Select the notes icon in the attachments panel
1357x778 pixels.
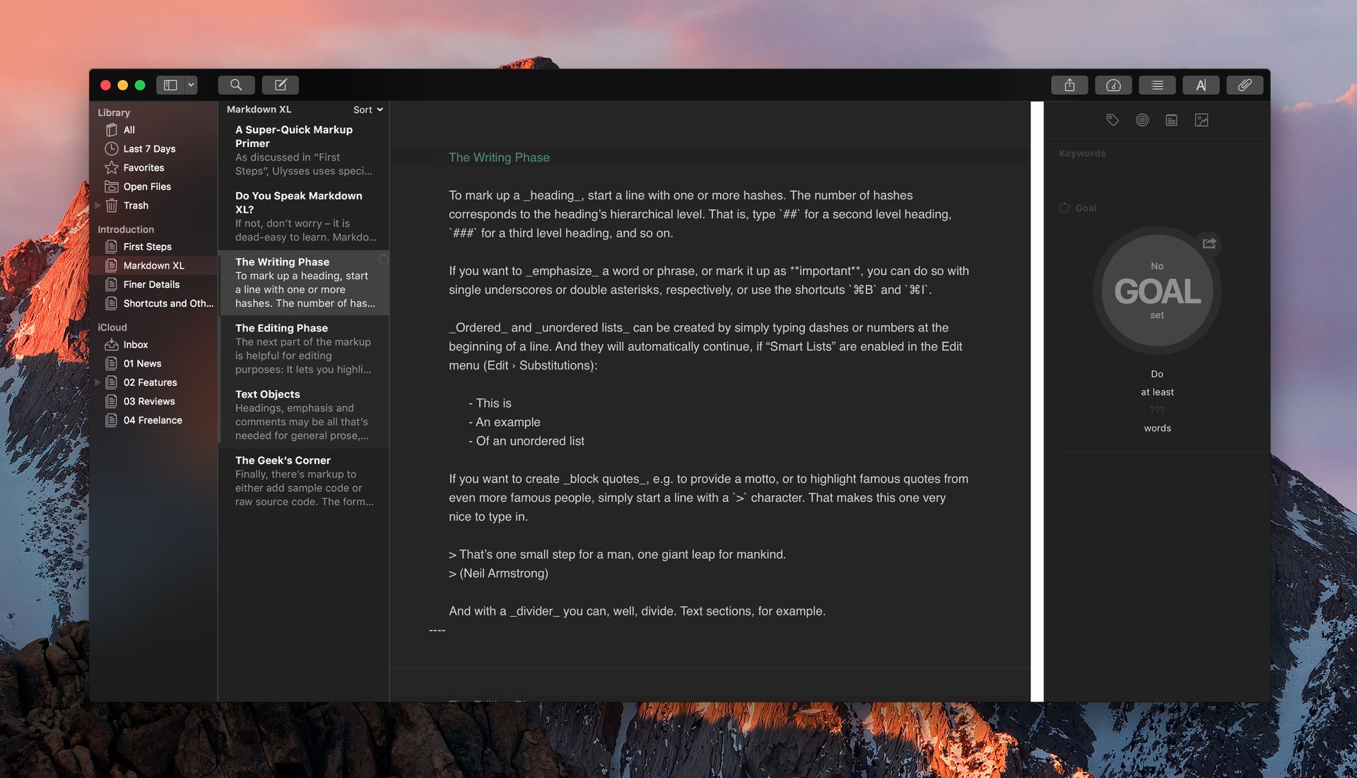click(1171, 120)
